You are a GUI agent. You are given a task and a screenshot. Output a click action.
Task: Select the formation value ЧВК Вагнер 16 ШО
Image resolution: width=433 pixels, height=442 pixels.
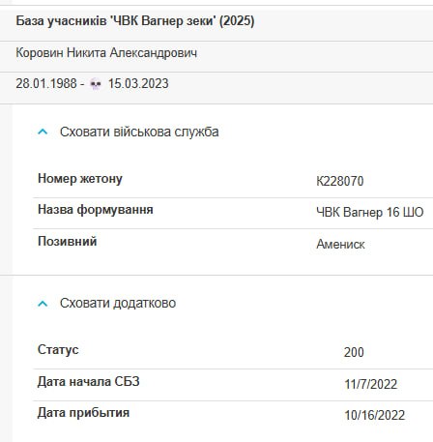370,213
